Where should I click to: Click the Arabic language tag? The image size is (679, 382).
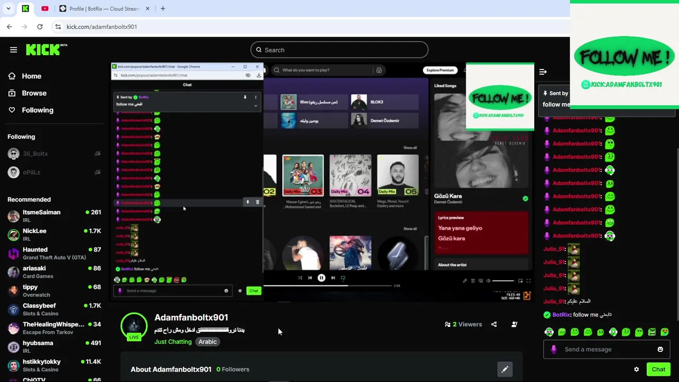coord(207,342)
